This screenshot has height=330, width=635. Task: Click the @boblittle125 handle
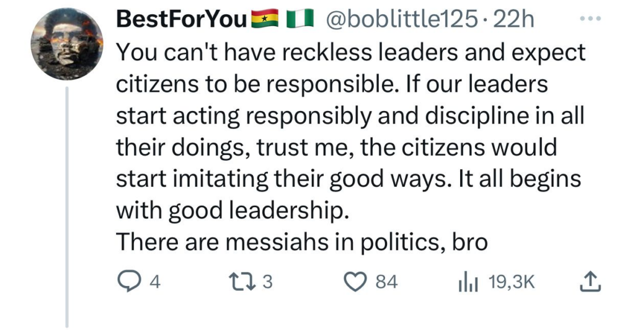(x=398, y=21)
